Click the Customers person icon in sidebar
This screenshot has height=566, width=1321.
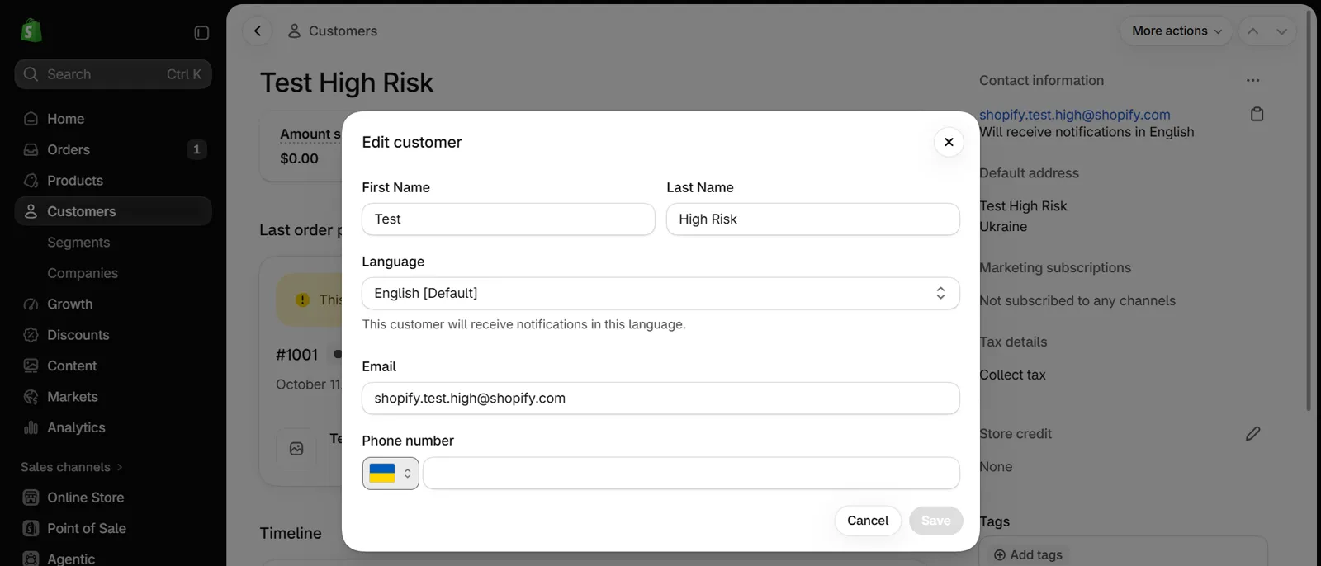coord(31,211)
